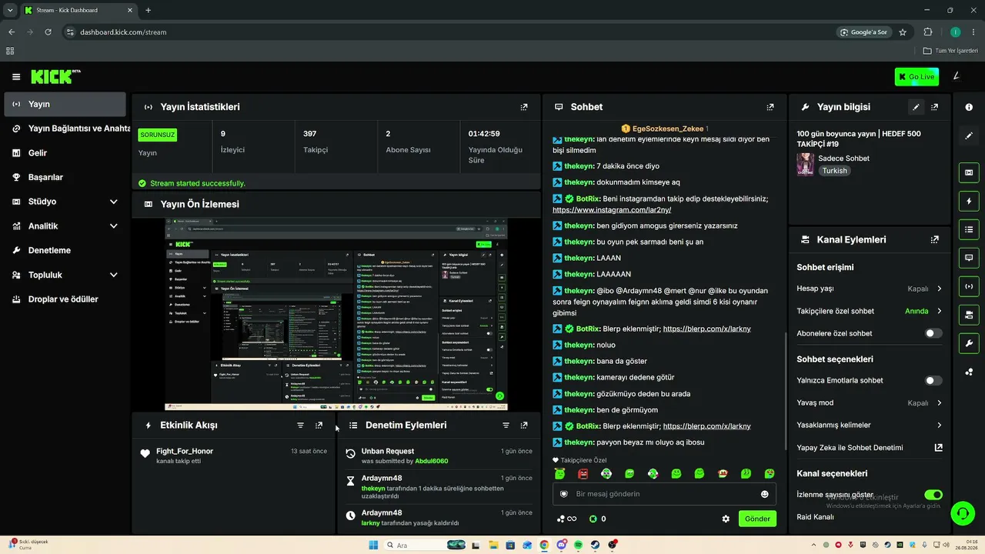Image resolution: width=985 pixels, height=554 pixels.
Task: Toggle Abonelere özel sohbet switch
Action: pos(933,333)
